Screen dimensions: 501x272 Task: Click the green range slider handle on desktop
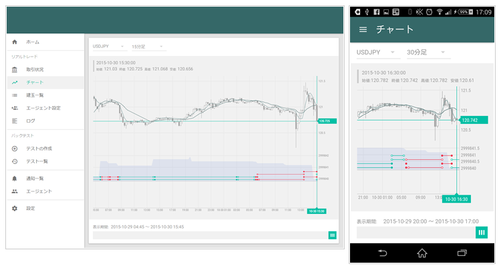click(x=332, y=235)
